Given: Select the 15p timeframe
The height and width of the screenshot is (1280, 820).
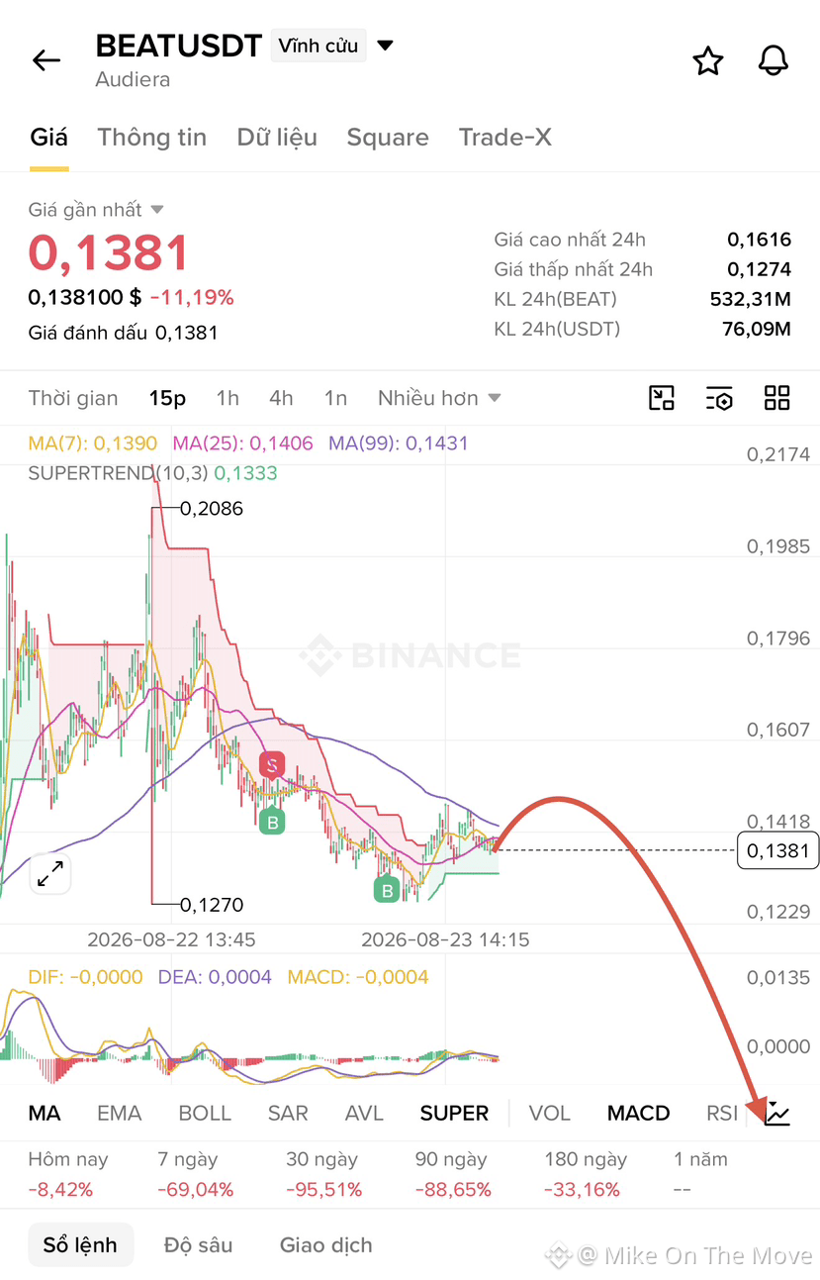Looking at the screenshot, I should 168,398.
